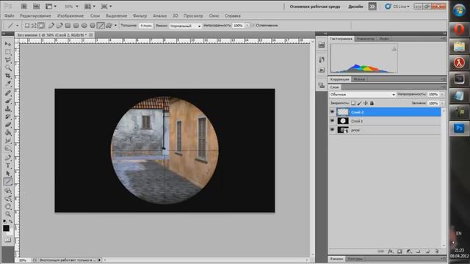Open the Режим Нормальный dropdown
The width and height of the screenshot is (470, 264).
[186, 26]
